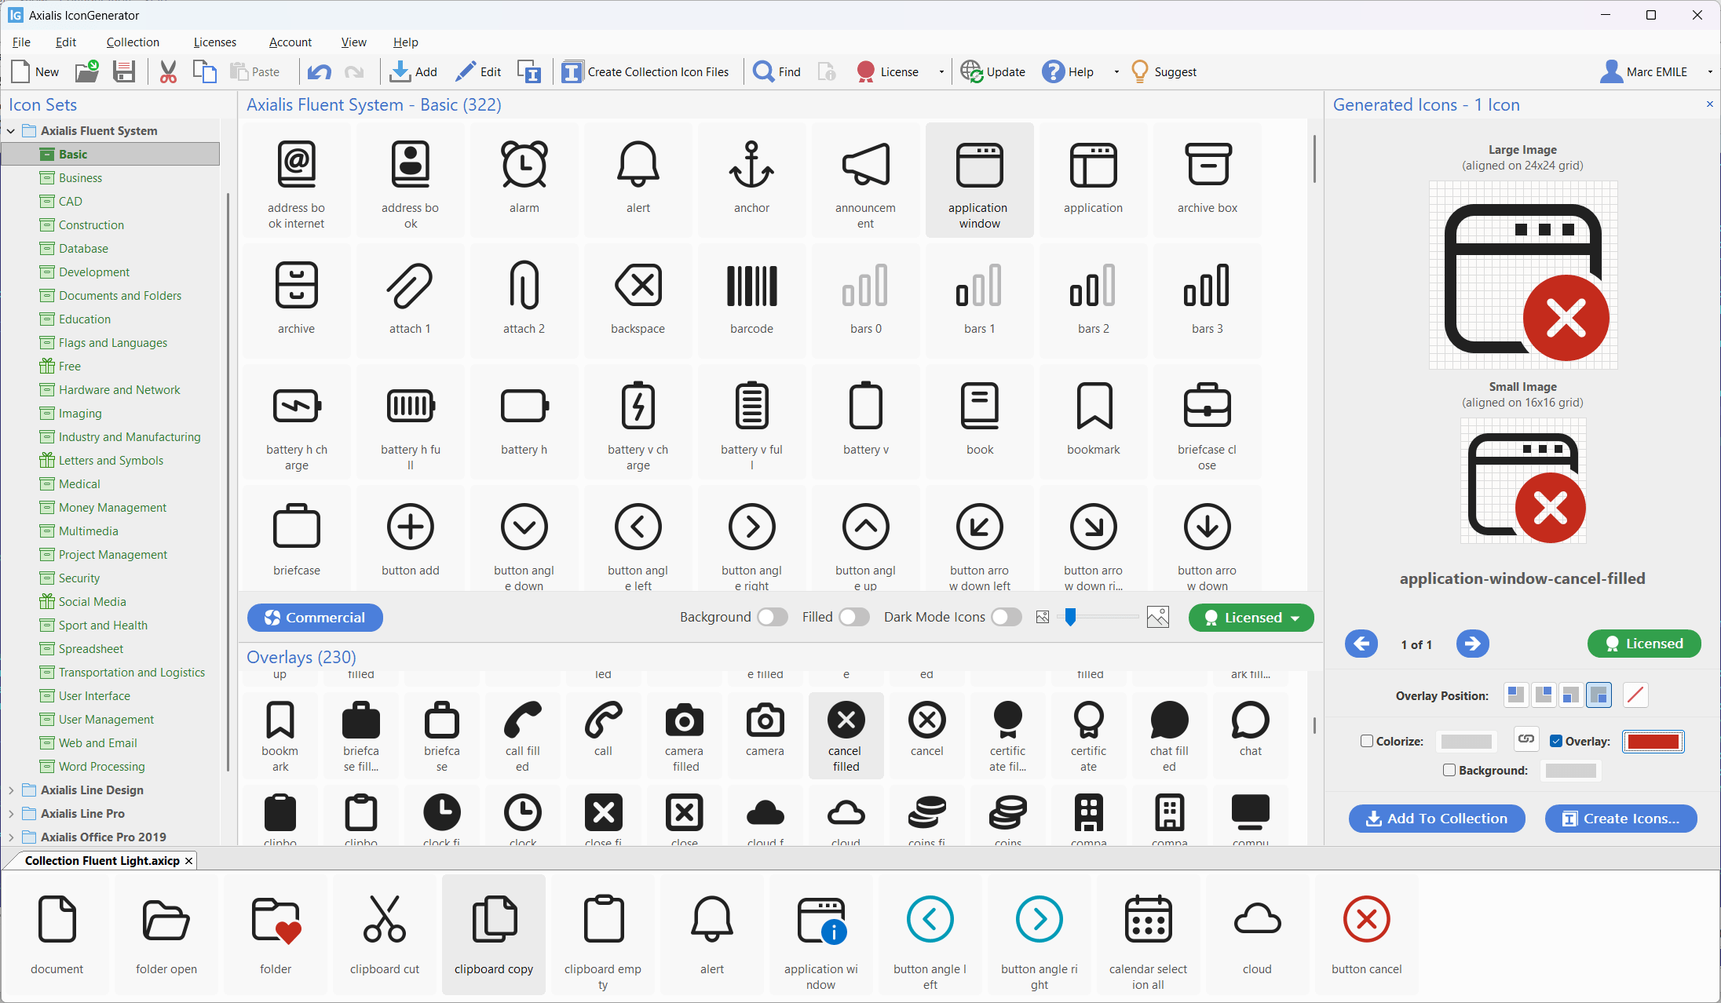Select button cancel in the collection
Viewport: 1721px width, 1003px height.
point(1367,935)
